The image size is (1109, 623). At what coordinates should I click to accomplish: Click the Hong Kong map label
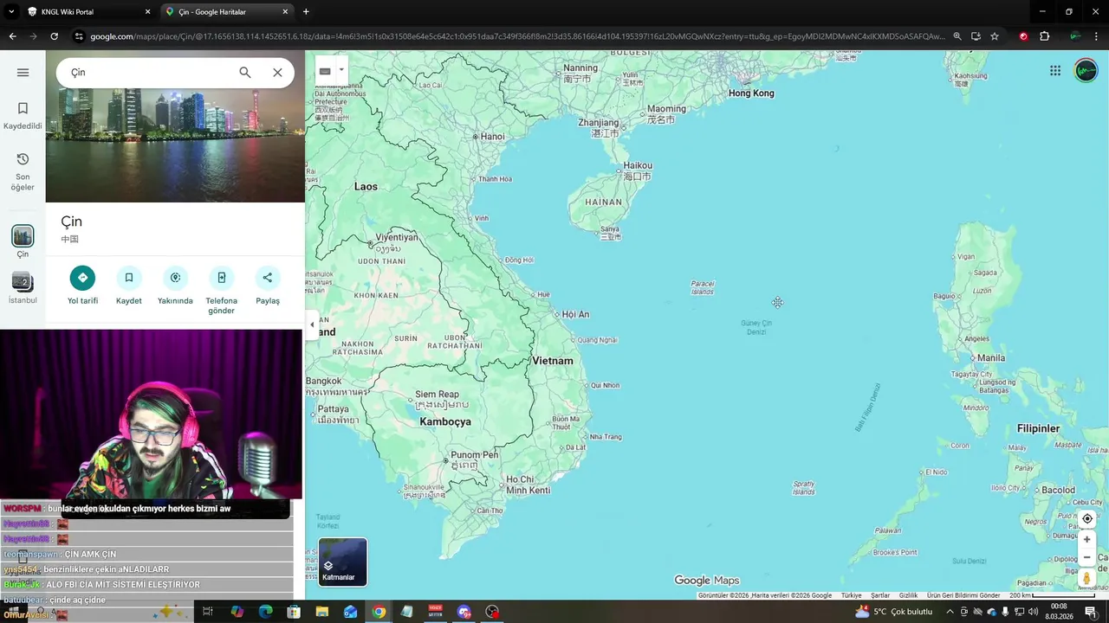[x=751, y=93]
